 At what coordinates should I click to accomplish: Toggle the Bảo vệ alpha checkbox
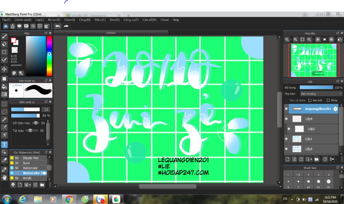(x=287, y=100)
